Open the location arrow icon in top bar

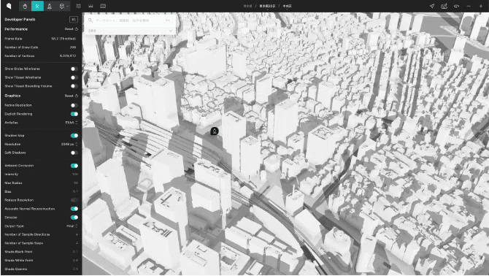point(432,7)
